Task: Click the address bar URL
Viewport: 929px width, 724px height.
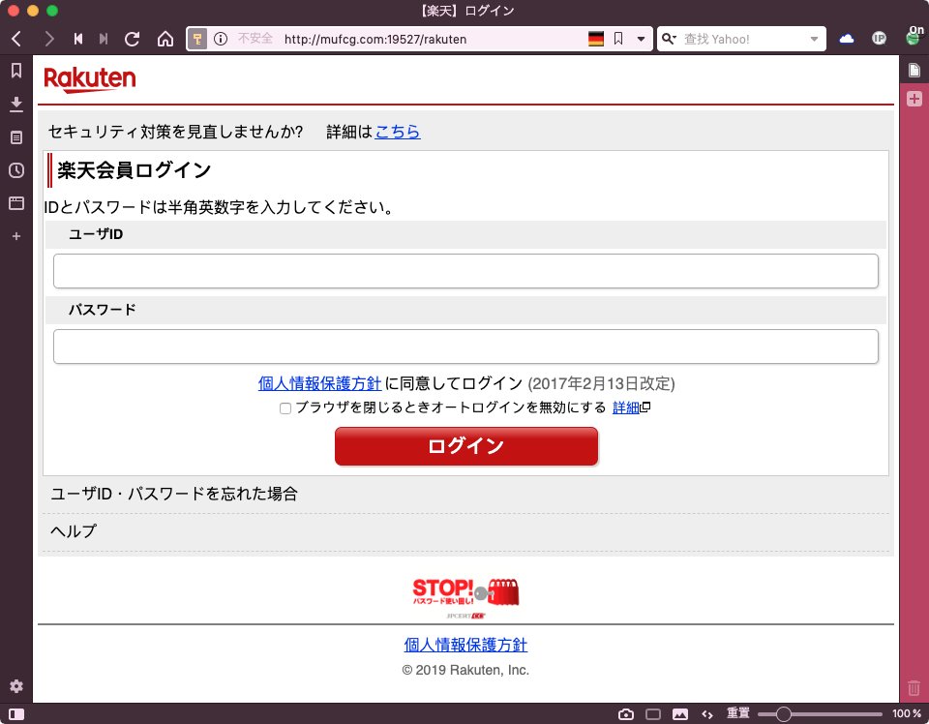Action: pos(375,39)
